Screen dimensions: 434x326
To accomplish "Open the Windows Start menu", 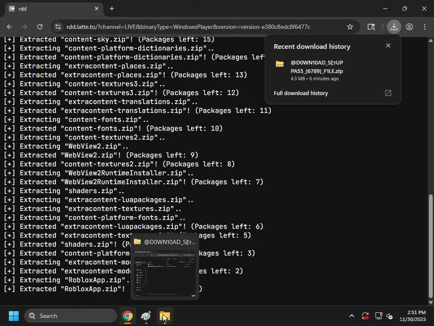I will point(14,316).
